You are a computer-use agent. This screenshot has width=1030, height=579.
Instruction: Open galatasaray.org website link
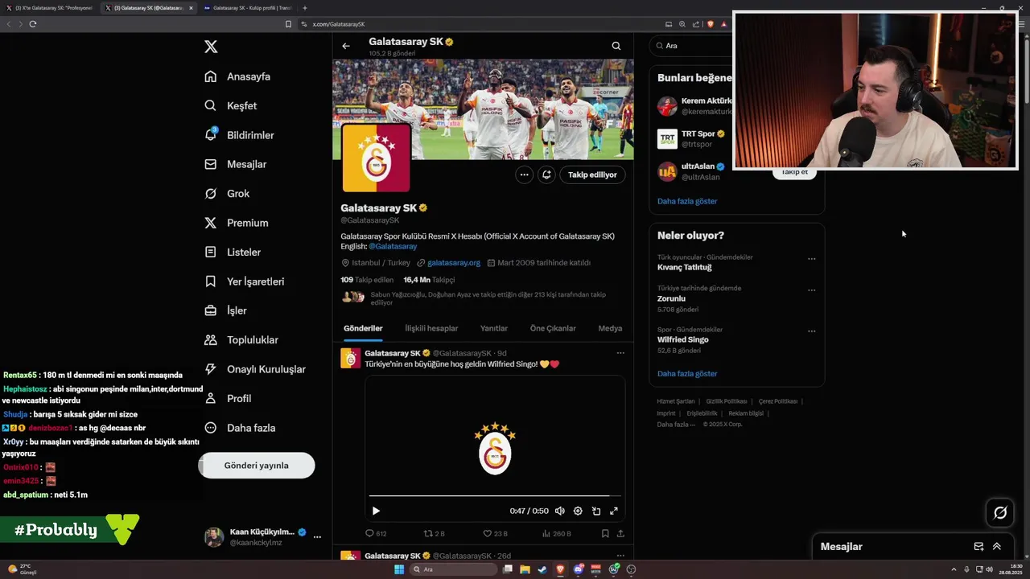(454, 263)
